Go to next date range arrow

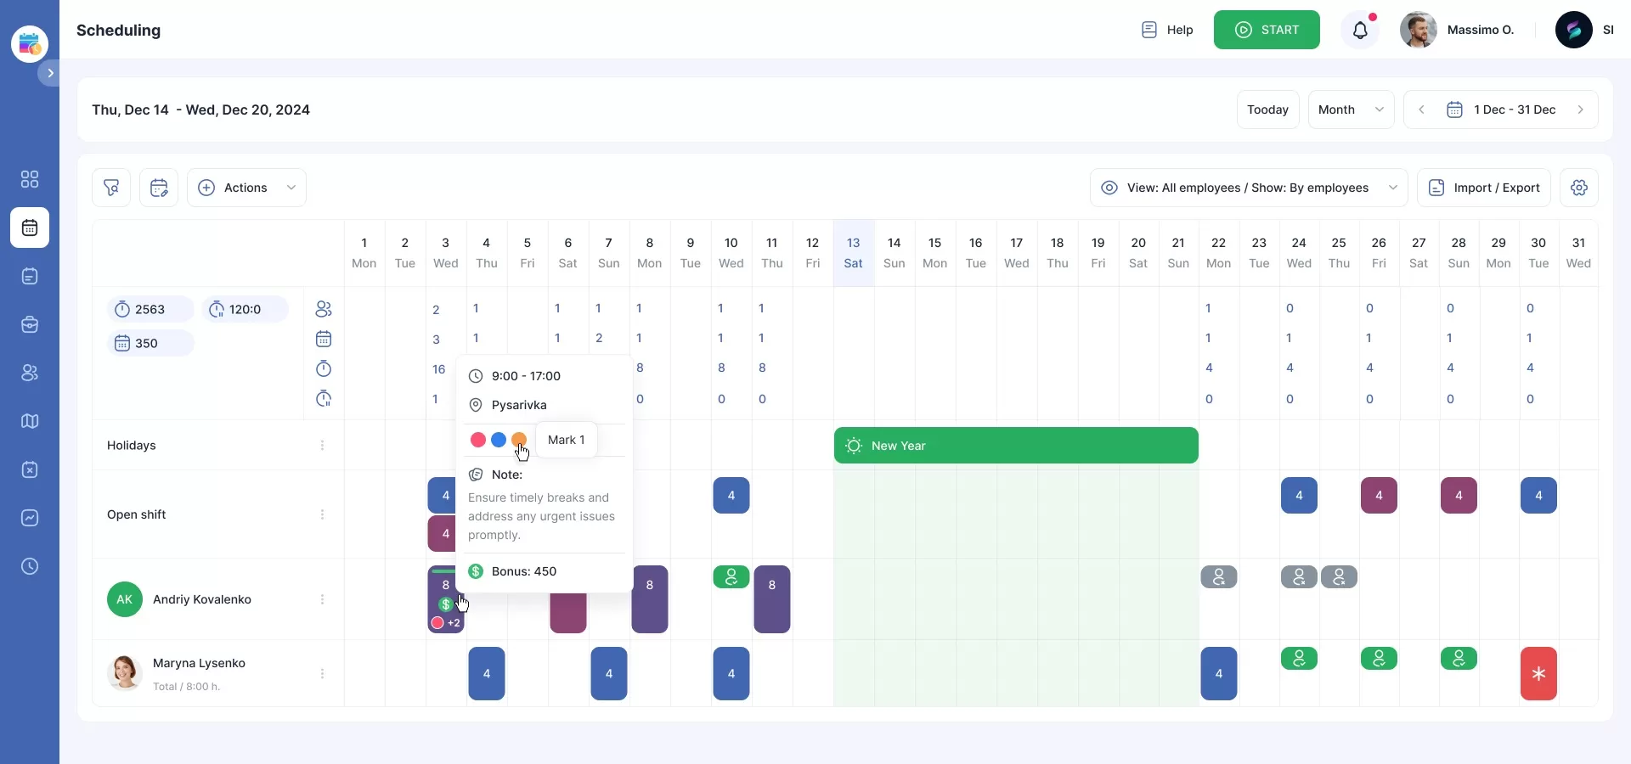1580,110
